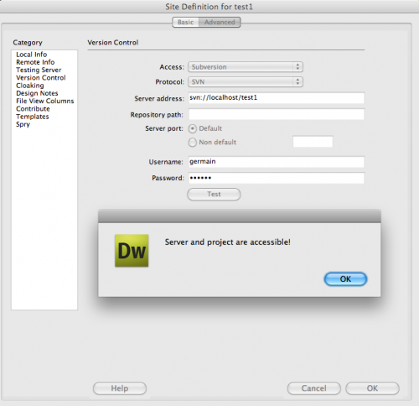The width and height of the screenshot is (419, 406).
Task: Click the Repository path input field
Action: (277, 114)
